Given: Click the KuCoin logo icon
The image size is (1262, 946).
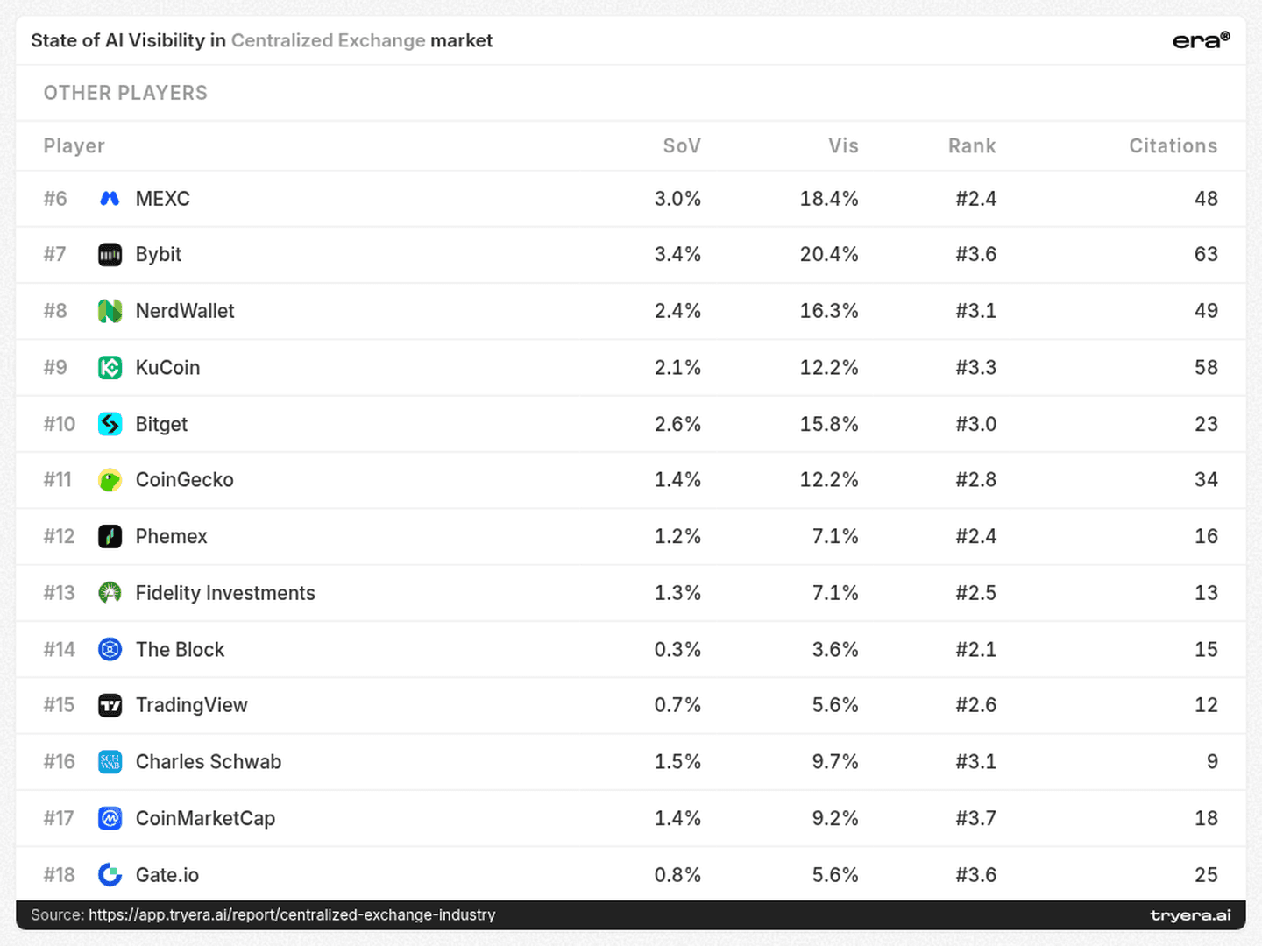Looking at the screenshot, I should click(110, 368).
